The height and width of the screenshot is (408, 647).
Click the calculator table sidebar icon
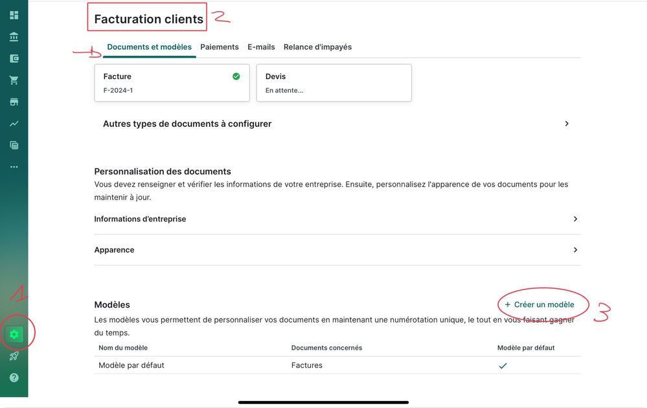pyautogui.click(x=14, y=145)
